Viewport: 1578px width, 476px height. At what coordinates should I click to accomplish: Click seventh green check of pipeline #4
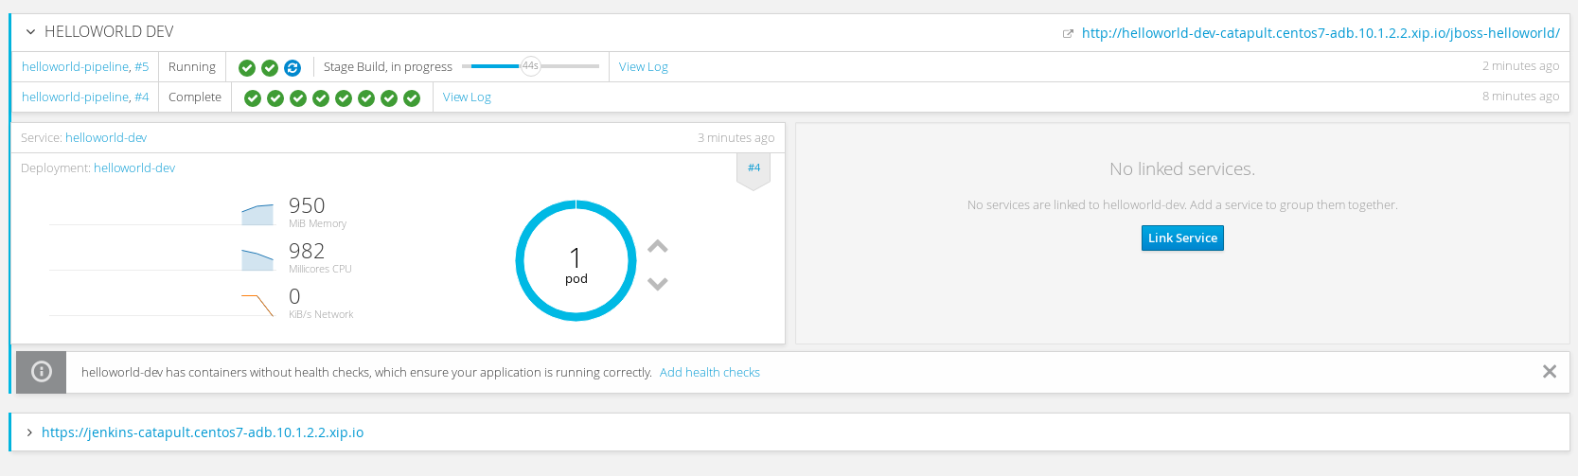coord(389,98)
